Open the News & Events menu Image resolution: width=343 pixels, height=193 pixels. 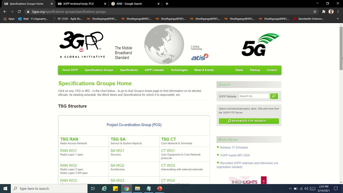(x=204, y=70)
